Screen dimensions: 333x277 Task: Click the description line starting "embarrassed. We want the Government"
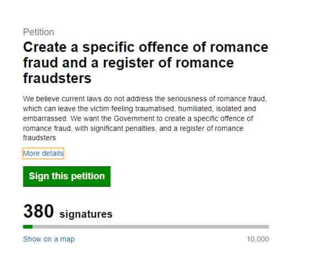(138, 119)
